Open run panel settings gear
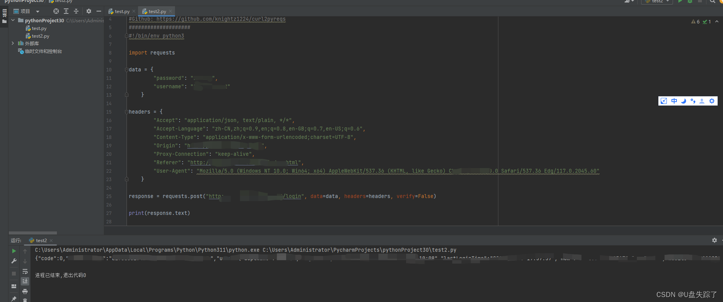Image resolution: width=723 pixels, height=302 pixels. pos(714,240)
